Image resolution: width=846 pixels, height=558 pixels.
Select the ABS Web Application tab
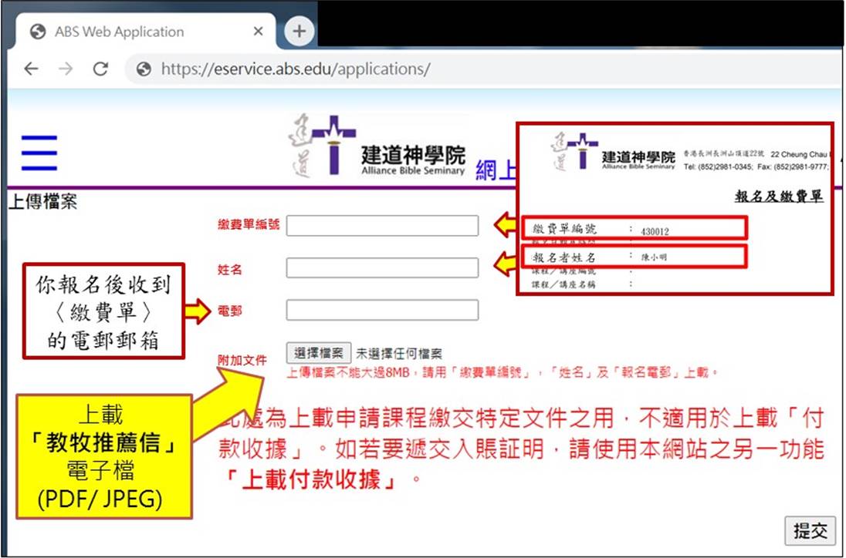(x=120, y=32)
